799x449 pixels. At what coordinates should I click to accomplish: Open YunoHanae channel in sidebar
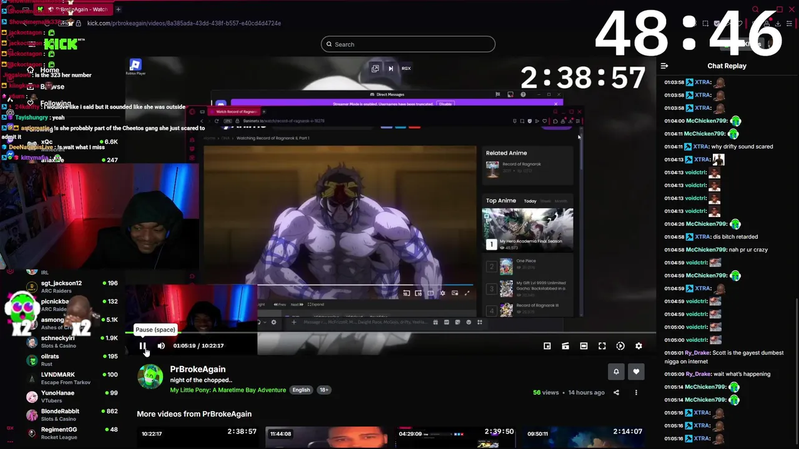[72, 397]
